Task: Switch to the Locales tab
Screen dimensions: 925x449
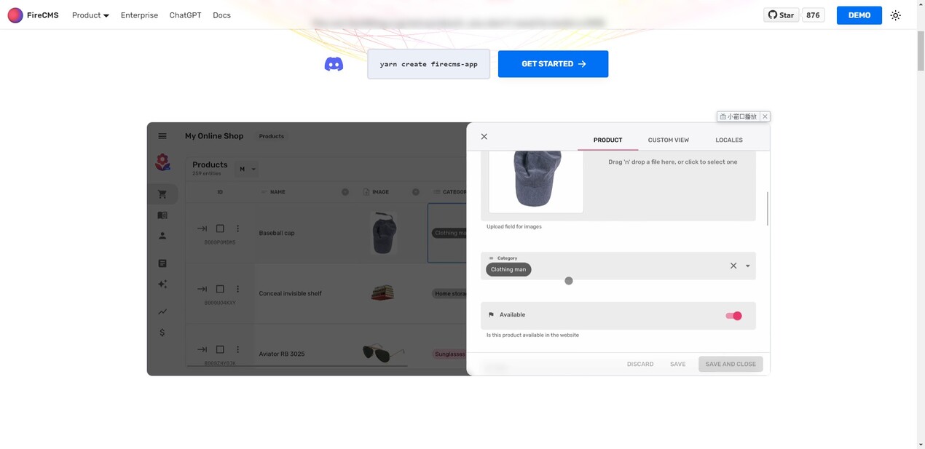Action: click(x=728, y=140)
